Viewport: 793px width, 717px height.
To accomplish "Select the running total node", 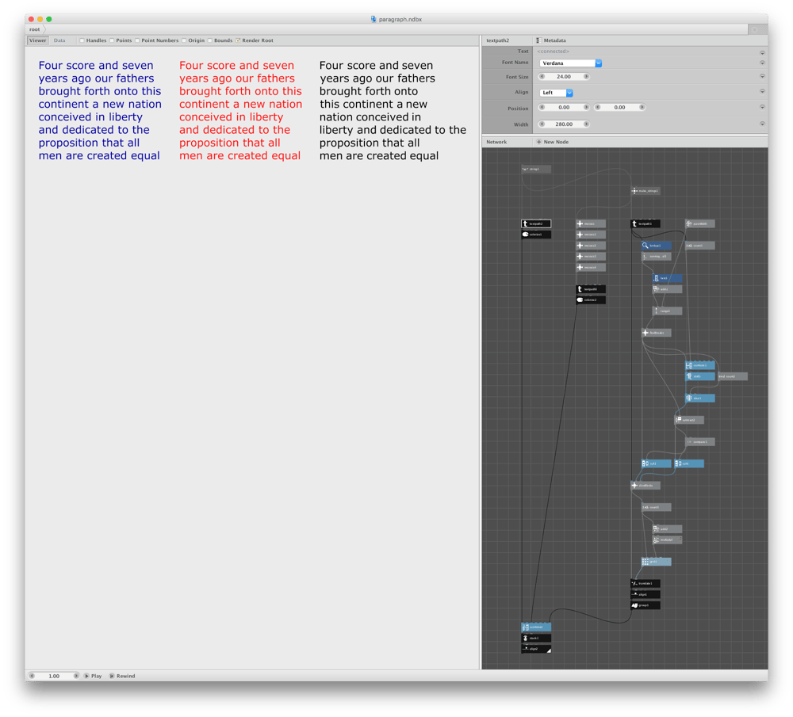I will (x=657, y=256).
